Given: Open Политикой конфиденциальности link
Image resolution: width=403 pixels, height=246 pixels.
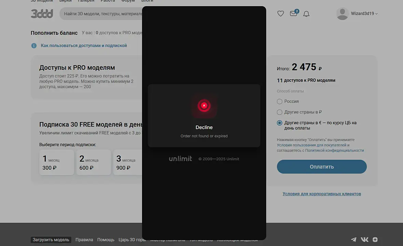Looking at the screenshot, I should (335, 151).
